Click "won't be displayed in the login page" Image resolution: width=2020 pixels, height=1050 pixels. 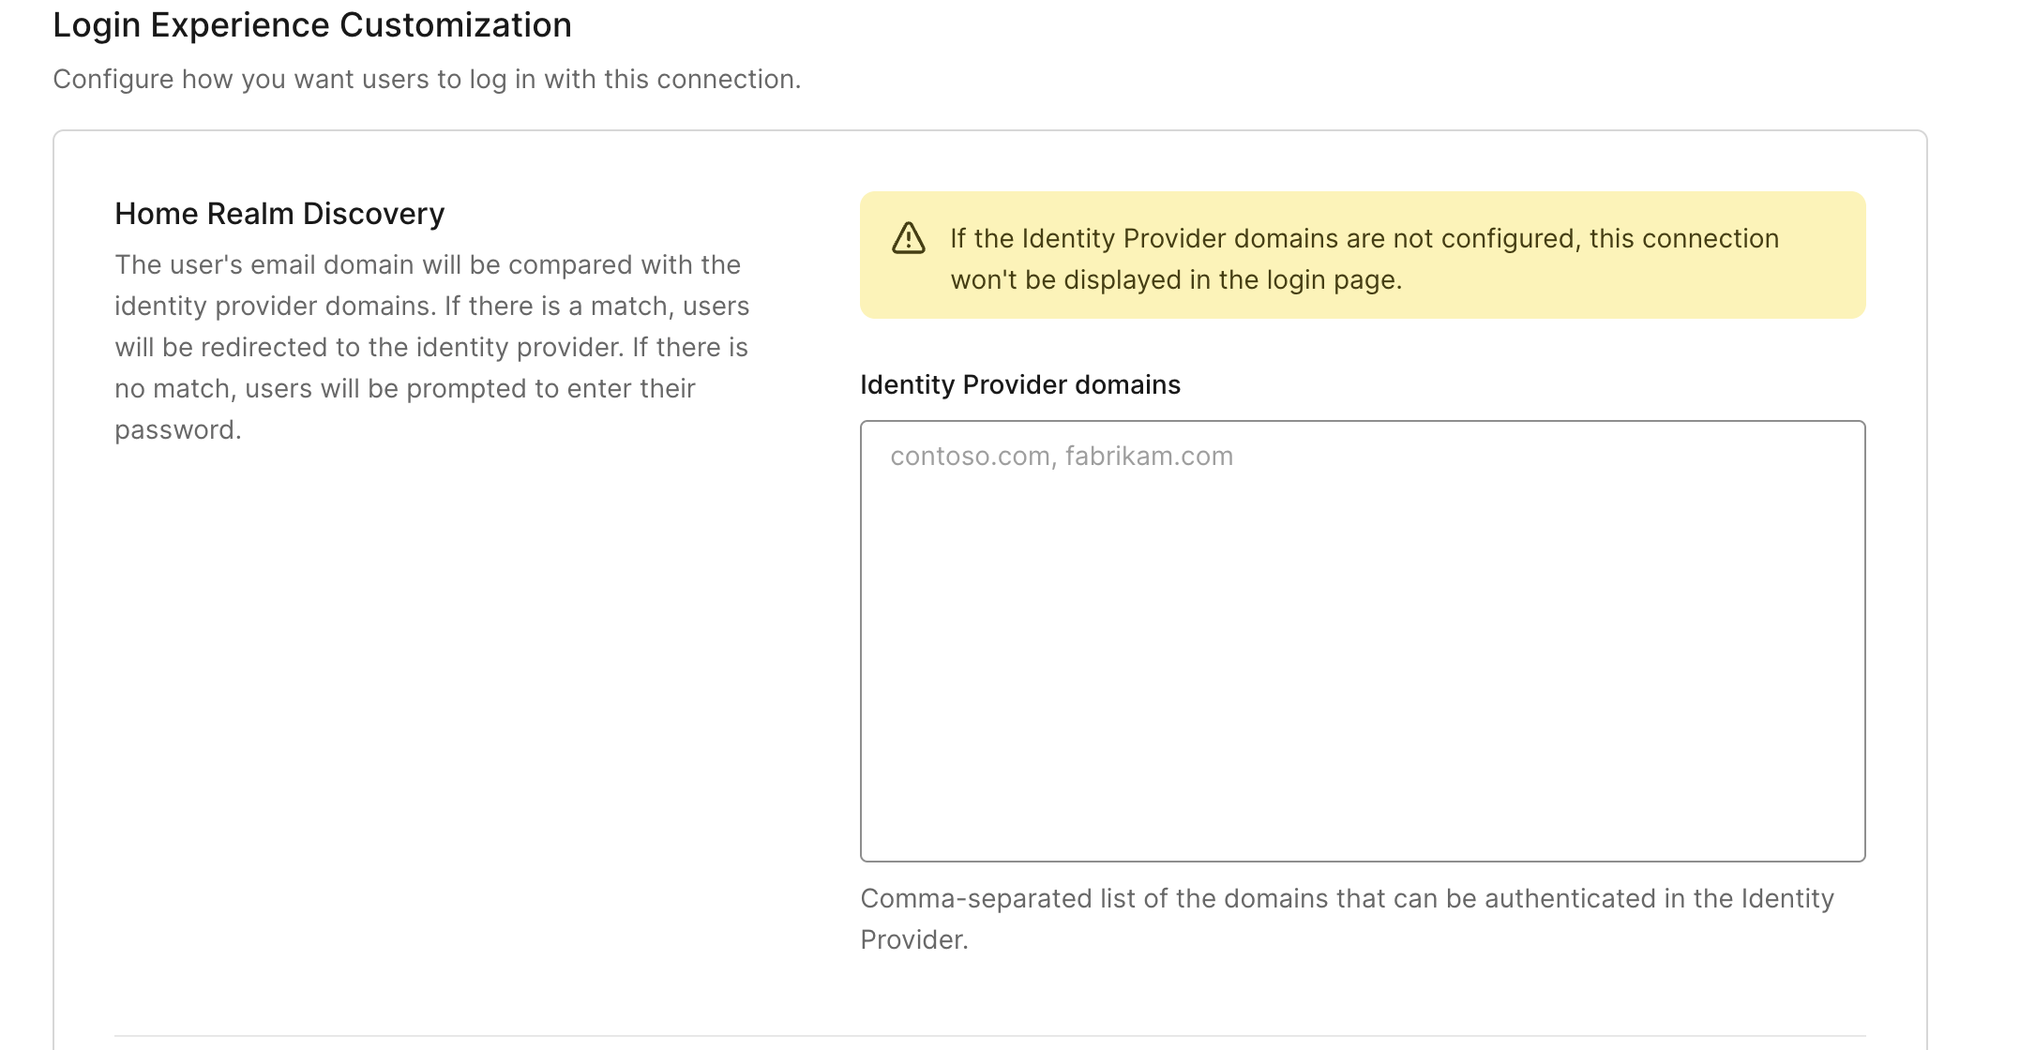1175,279
